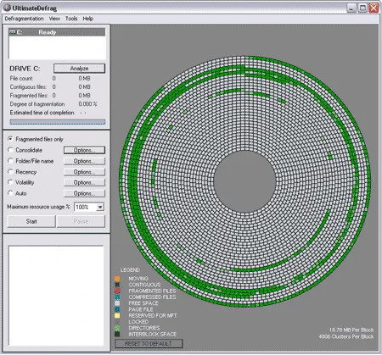382x355 pixels.
Task: Open the View menu
Action: (54, 19)
